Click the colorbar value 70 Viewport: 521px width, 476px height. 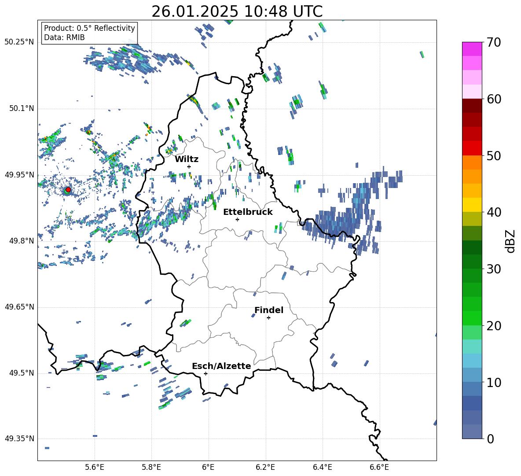click(x=494, y=43)
